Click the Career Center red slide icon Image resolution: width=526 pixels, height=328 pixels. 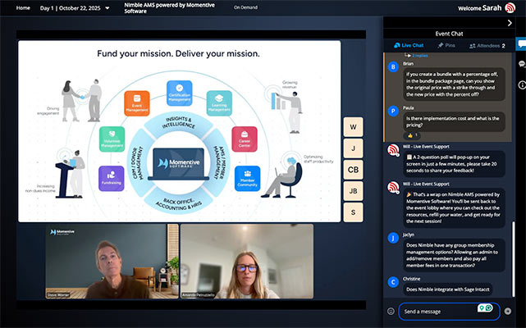pyautogui.click(x=245, y=139)
